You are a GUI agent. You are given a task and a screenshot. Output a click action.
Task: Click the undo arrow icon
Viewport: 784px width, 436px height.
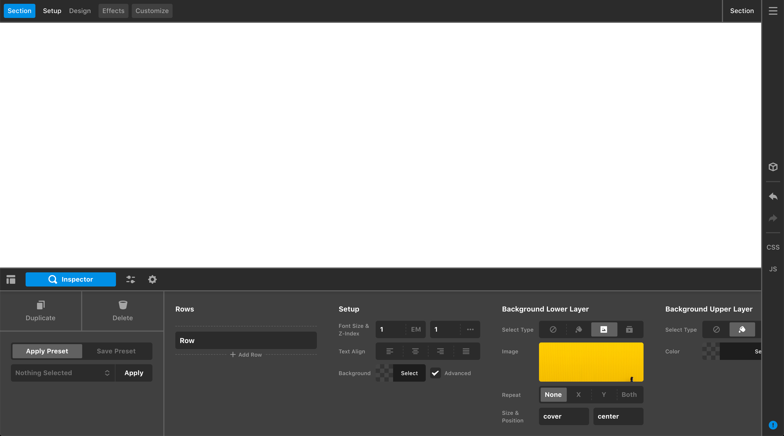pos(773,197)
